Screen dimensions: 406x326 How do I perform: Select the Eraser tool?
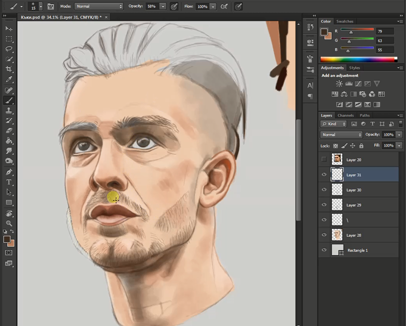(x=9, y=131)
